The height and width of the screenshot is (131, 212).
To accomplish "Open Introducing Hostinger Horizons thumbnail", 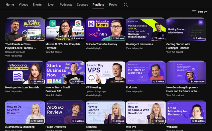I will point(25,73).
